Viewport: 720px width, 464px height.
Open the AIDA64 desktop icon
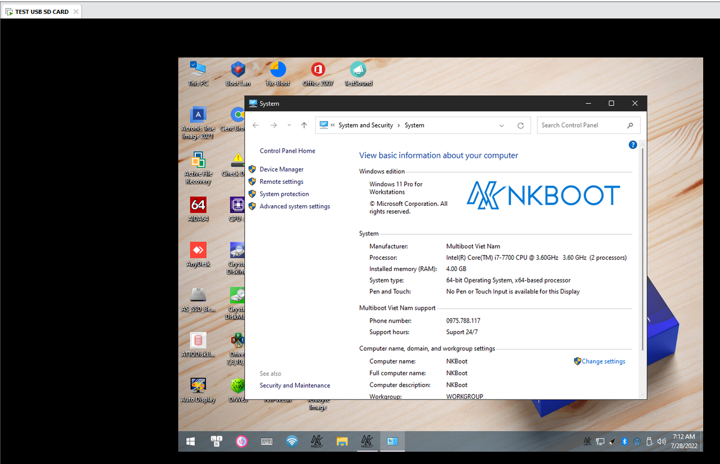(198, 209)
